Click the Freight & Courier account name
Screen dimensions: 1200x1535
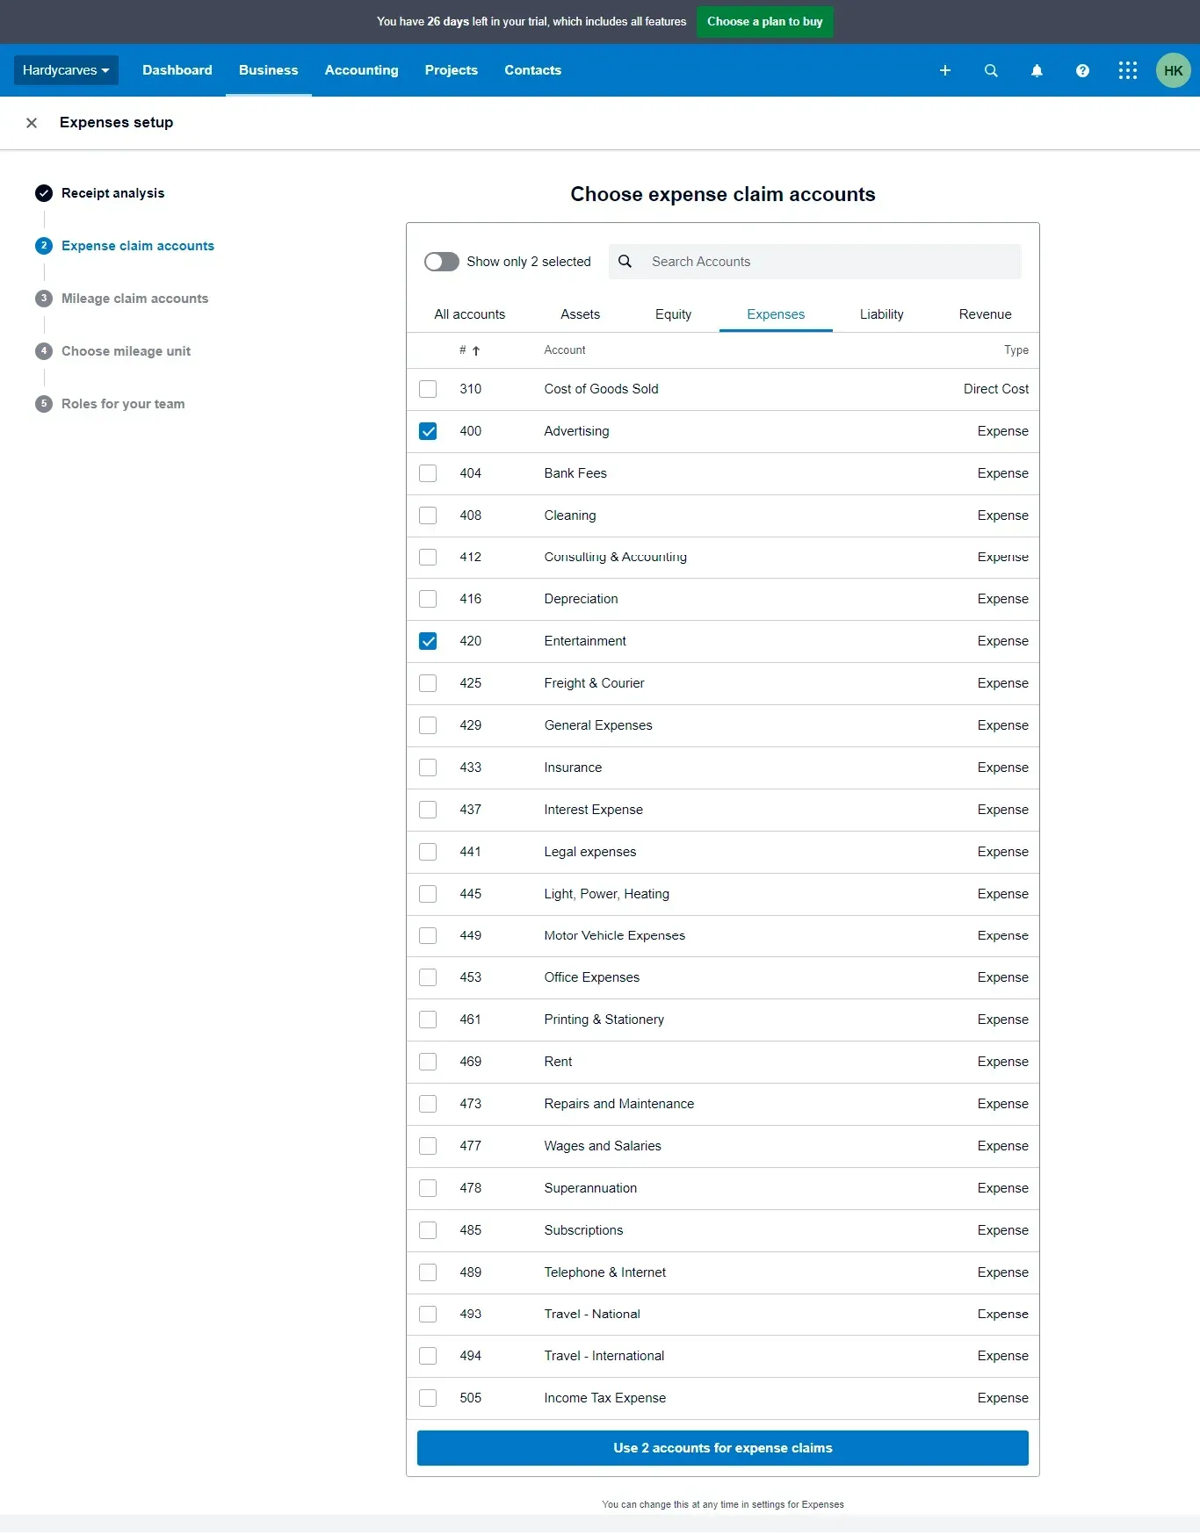pyautogui.click(x=594, y=683)
